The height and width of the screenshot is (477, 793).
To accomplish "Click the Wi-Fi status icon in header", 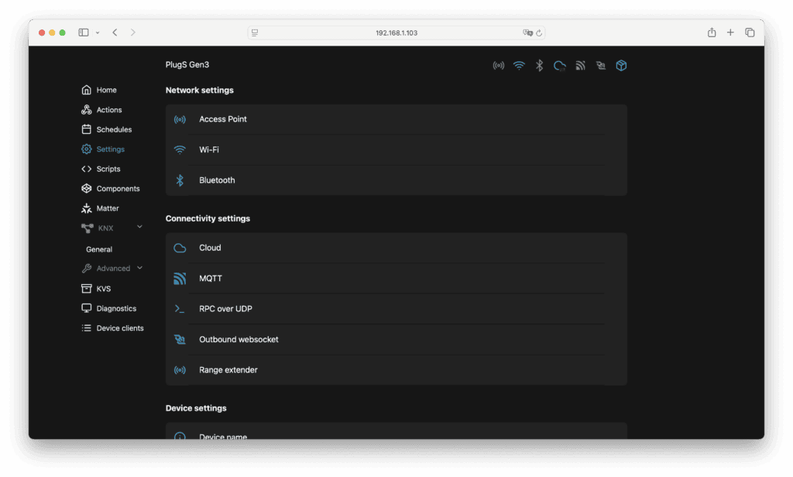I will click(519, 66).
